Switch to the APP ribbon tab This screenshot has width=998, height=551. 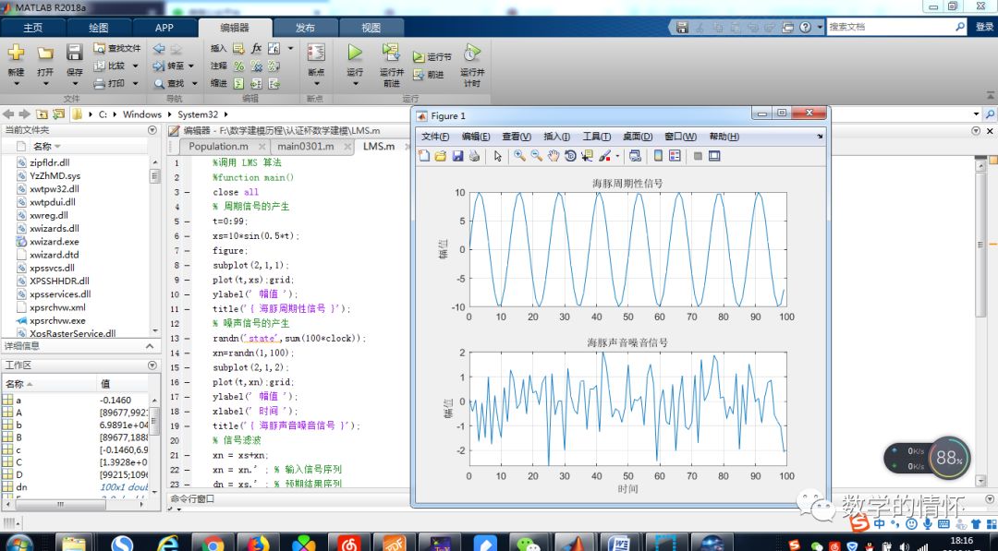(x=164, y=28)
